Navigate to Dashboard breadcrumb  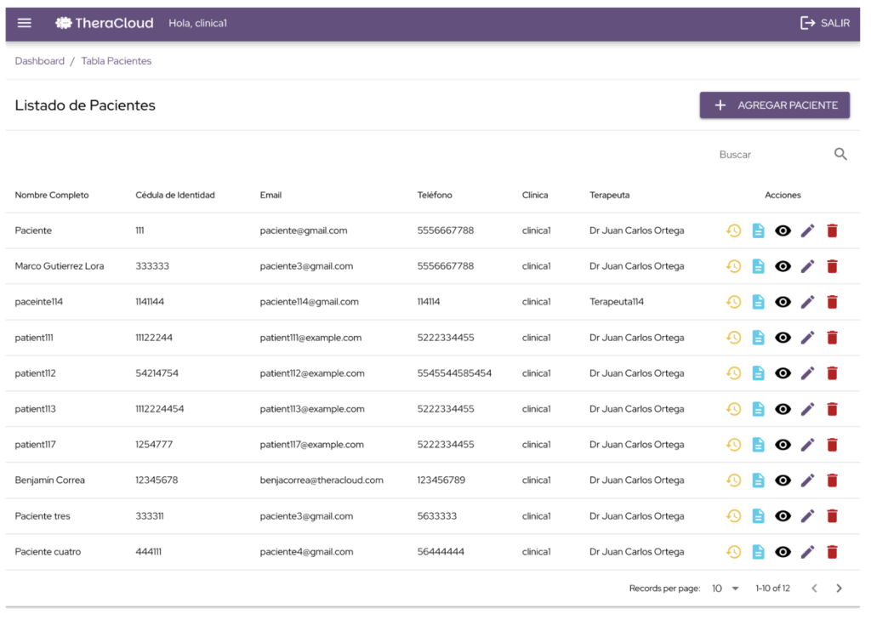click(x=40, y=61)
